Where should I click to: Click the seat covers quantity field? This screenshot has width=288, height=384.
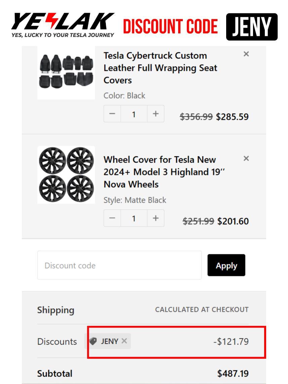tap(134, 114)
